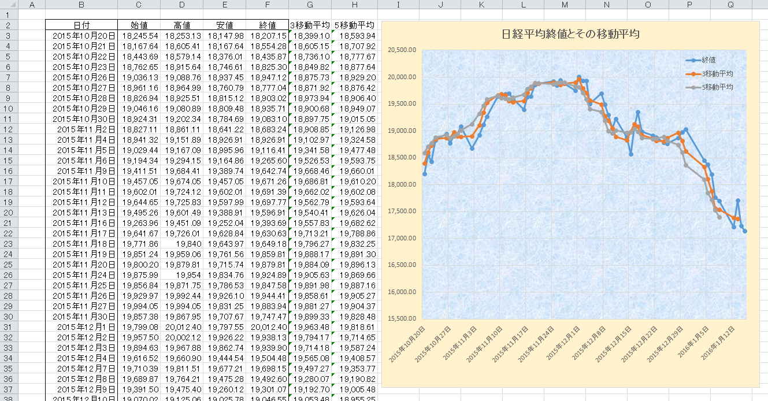Select column header C
768x401 pixels.
[139, 5]
